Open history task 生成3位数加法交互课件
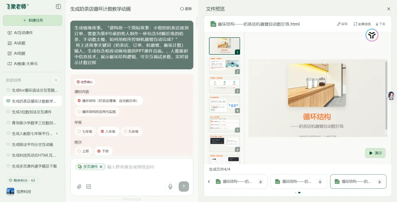The width and height of the screenshot is (397, 202). [x=32, y=112]
